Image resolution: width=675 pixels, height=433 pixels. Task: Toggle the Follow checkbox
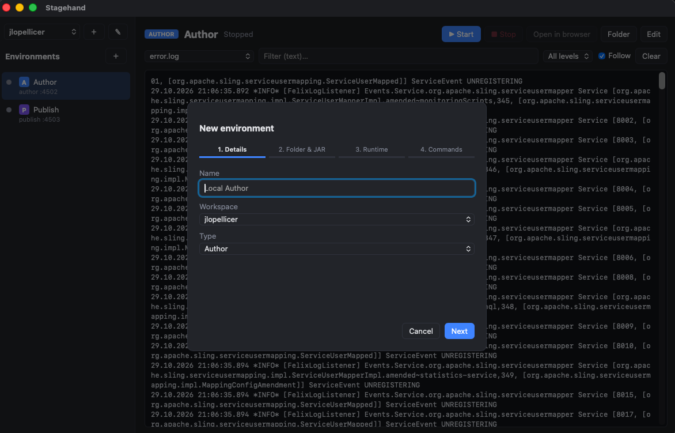(x=602, y=56)
